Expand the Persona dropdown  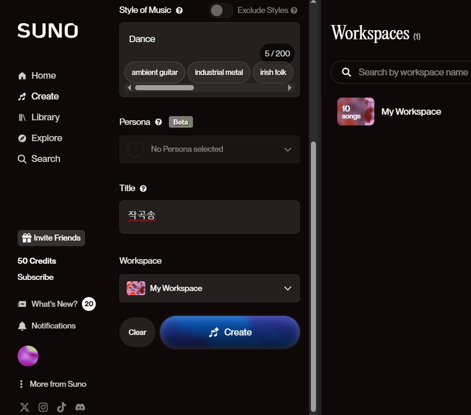click(x=210, y=149)
